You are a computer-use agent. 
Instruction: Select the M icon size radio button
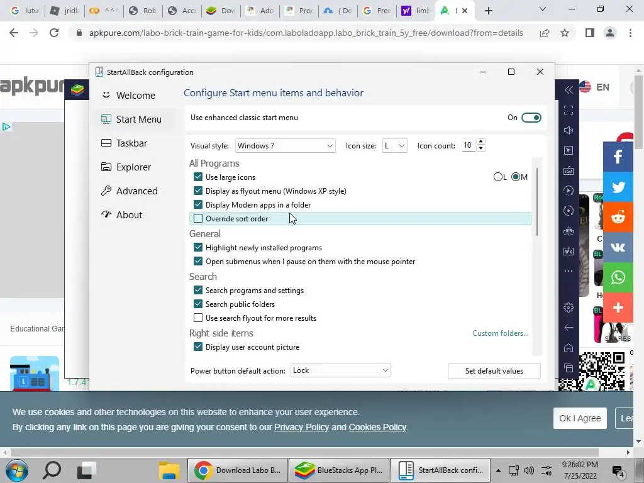tap(516, 177)
